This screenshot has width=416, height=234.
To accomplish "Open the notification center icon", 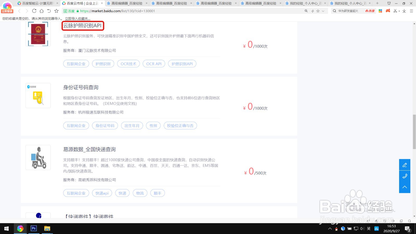I will (407, 229).
